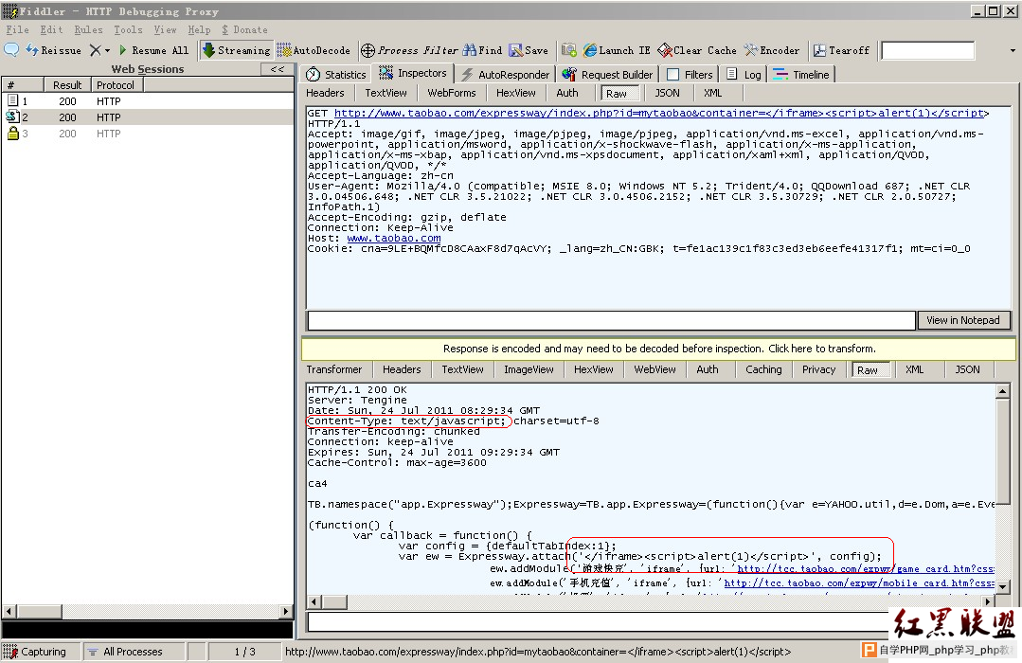Show the request JSON inspector

pyautogui.click(x=668, y=93)
